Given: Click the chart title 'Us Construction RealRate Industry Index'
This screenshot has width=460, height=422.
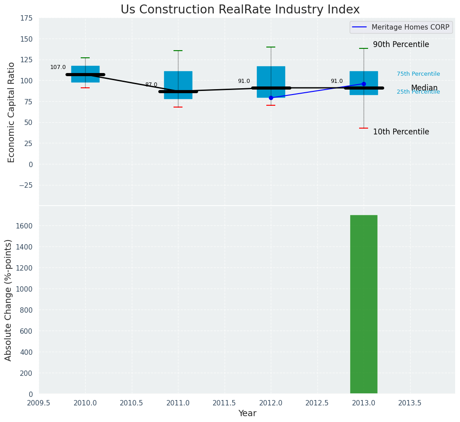Looking at the screenshot, I should coord(240,9).
